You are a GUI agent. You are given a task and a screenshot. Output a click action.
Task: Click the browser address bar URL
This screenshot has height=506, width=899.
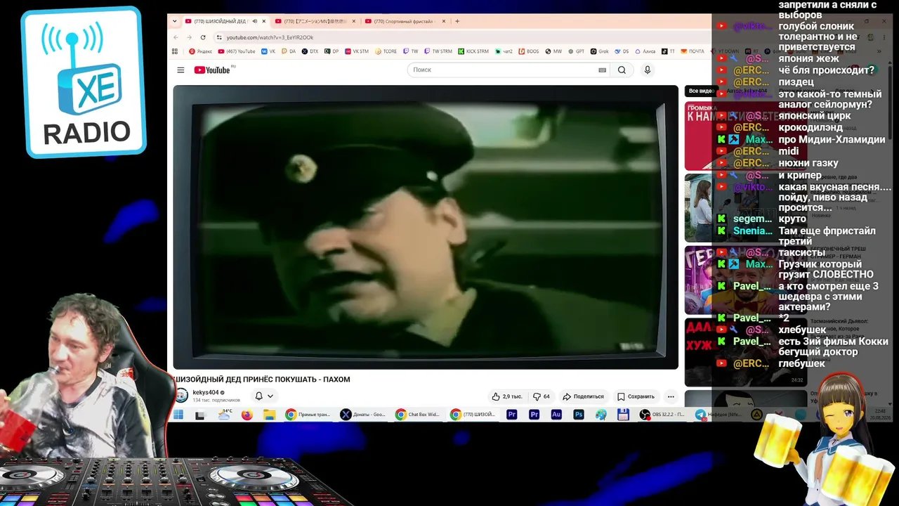coord(270,37)
